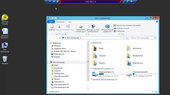170x95 pixels.
Task: Click the Свойства ribbon icon
Action: click(52, 27)
